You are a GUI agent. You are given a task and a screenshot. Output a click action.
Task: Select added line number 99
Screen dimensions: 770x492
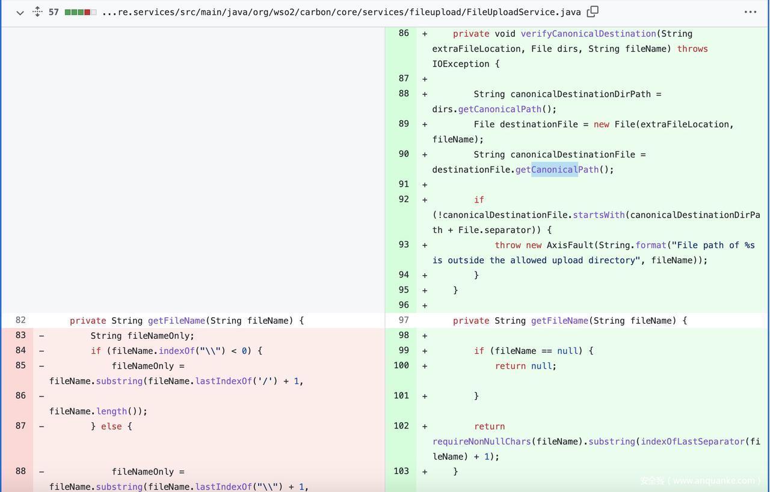click(404, 350)
